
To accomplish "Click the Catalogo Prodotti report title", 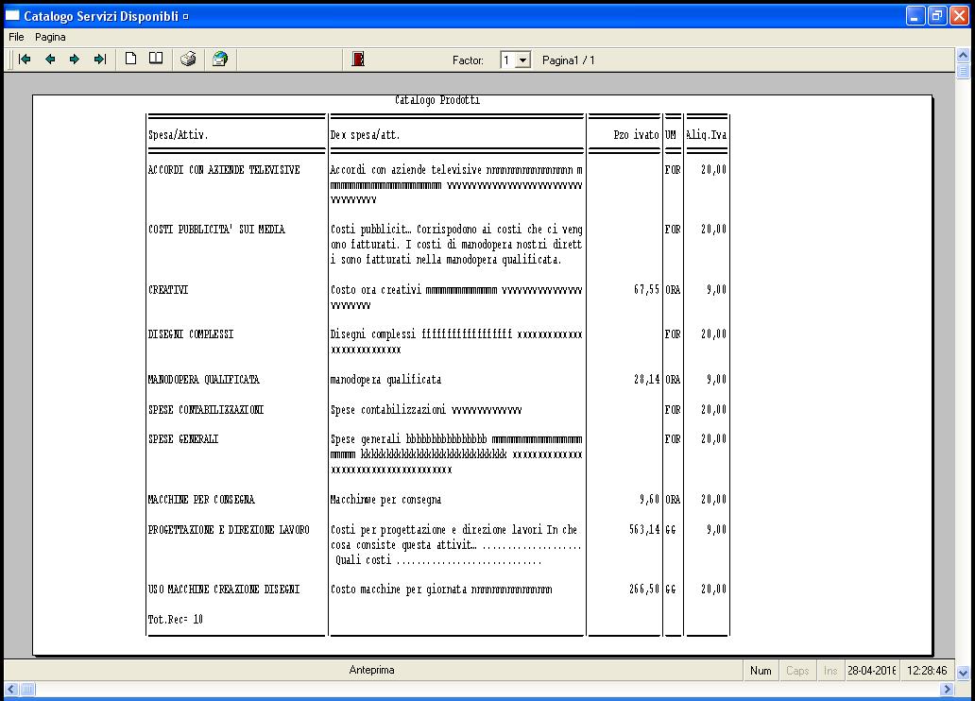I will pos(437,100).
